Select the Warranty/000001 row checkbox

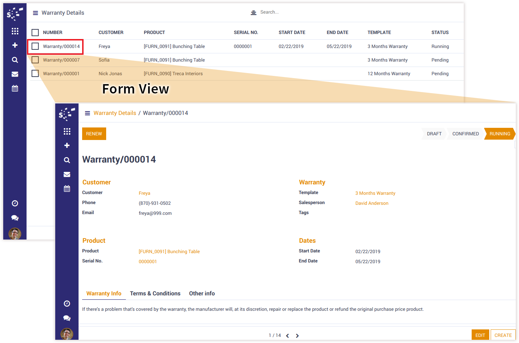35,73
